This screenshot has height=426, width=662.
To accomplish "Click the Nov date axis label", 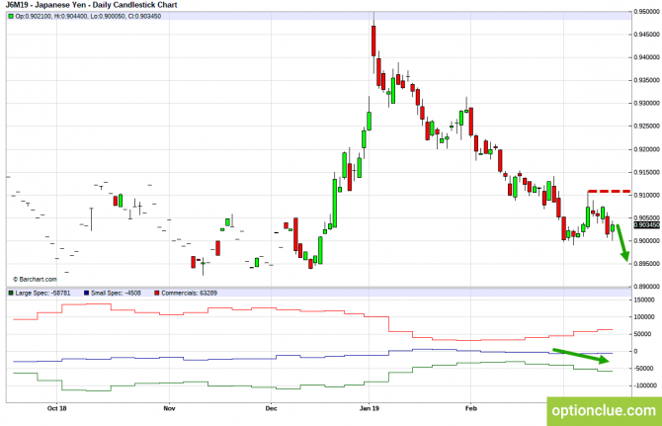I will click(169, 408).
